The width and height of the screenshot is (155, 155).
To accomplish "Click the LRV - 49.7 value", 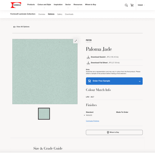I will pyautogui.click(x=90, y=97).
